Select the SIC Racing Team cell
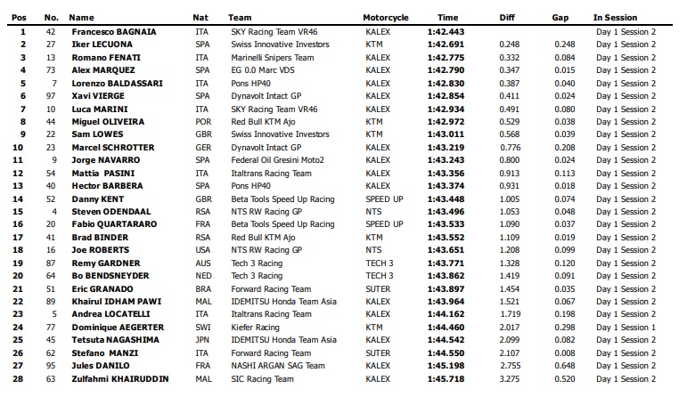The image size is (687, 397). click(263, 378)
